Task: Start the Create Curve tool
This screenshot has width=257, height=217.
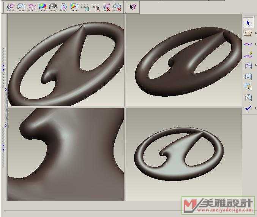Action: click(x=248, y=44)
